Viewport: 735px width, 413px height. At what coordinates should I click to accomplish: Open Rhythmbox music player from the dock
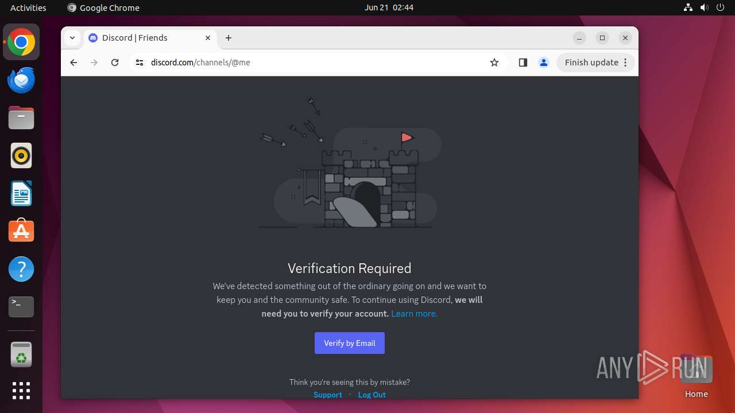click(21, 155)
